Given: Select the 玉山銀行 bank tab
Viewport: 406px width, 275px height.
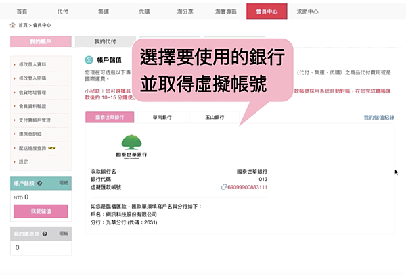Looking at the screenshot, I should point(215,117).
